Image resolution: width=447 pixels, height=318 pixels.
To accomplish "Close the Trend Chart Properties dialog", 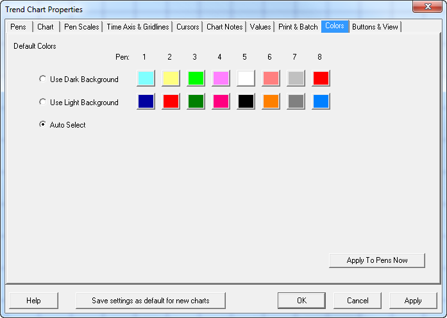I will [x=422, y=8].
